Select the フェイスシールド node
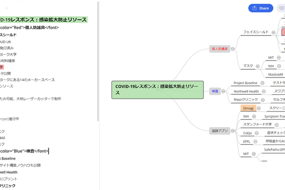Screen dimensions: 285x190 (x=256, y=32)
